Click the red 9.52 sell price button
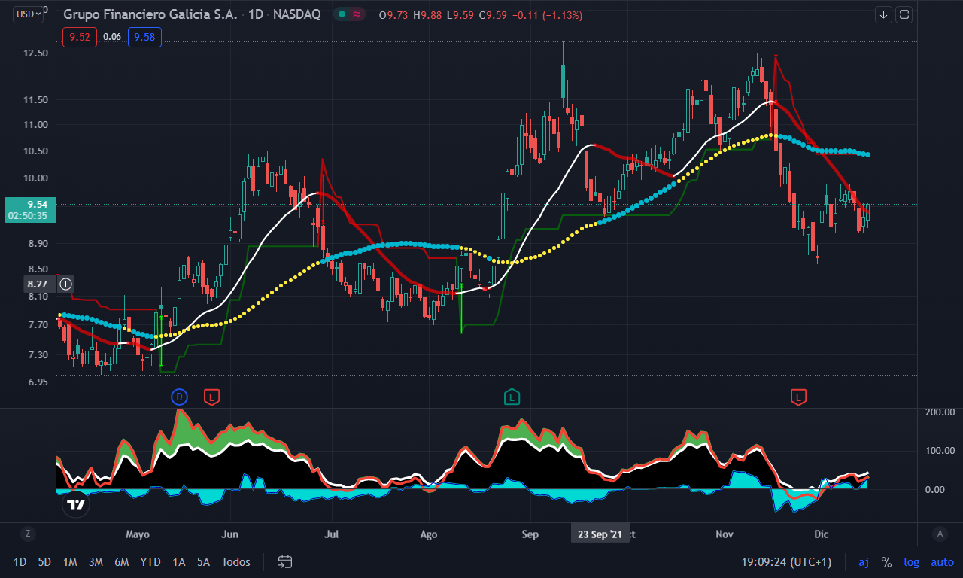 pyautogui.click(x=80, y=37)
